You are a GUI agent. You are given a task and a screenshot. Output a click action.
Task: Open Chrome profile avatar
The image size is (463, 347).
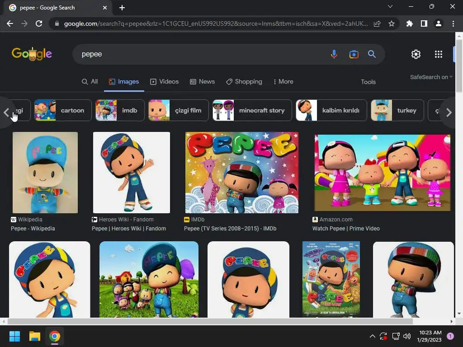pyautogui.click(x=439, y=23)
